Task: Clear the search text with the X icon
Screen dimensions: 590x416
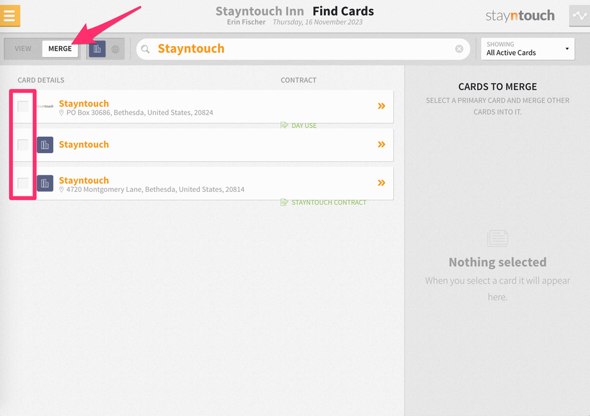Action: [x=459, y=49]
